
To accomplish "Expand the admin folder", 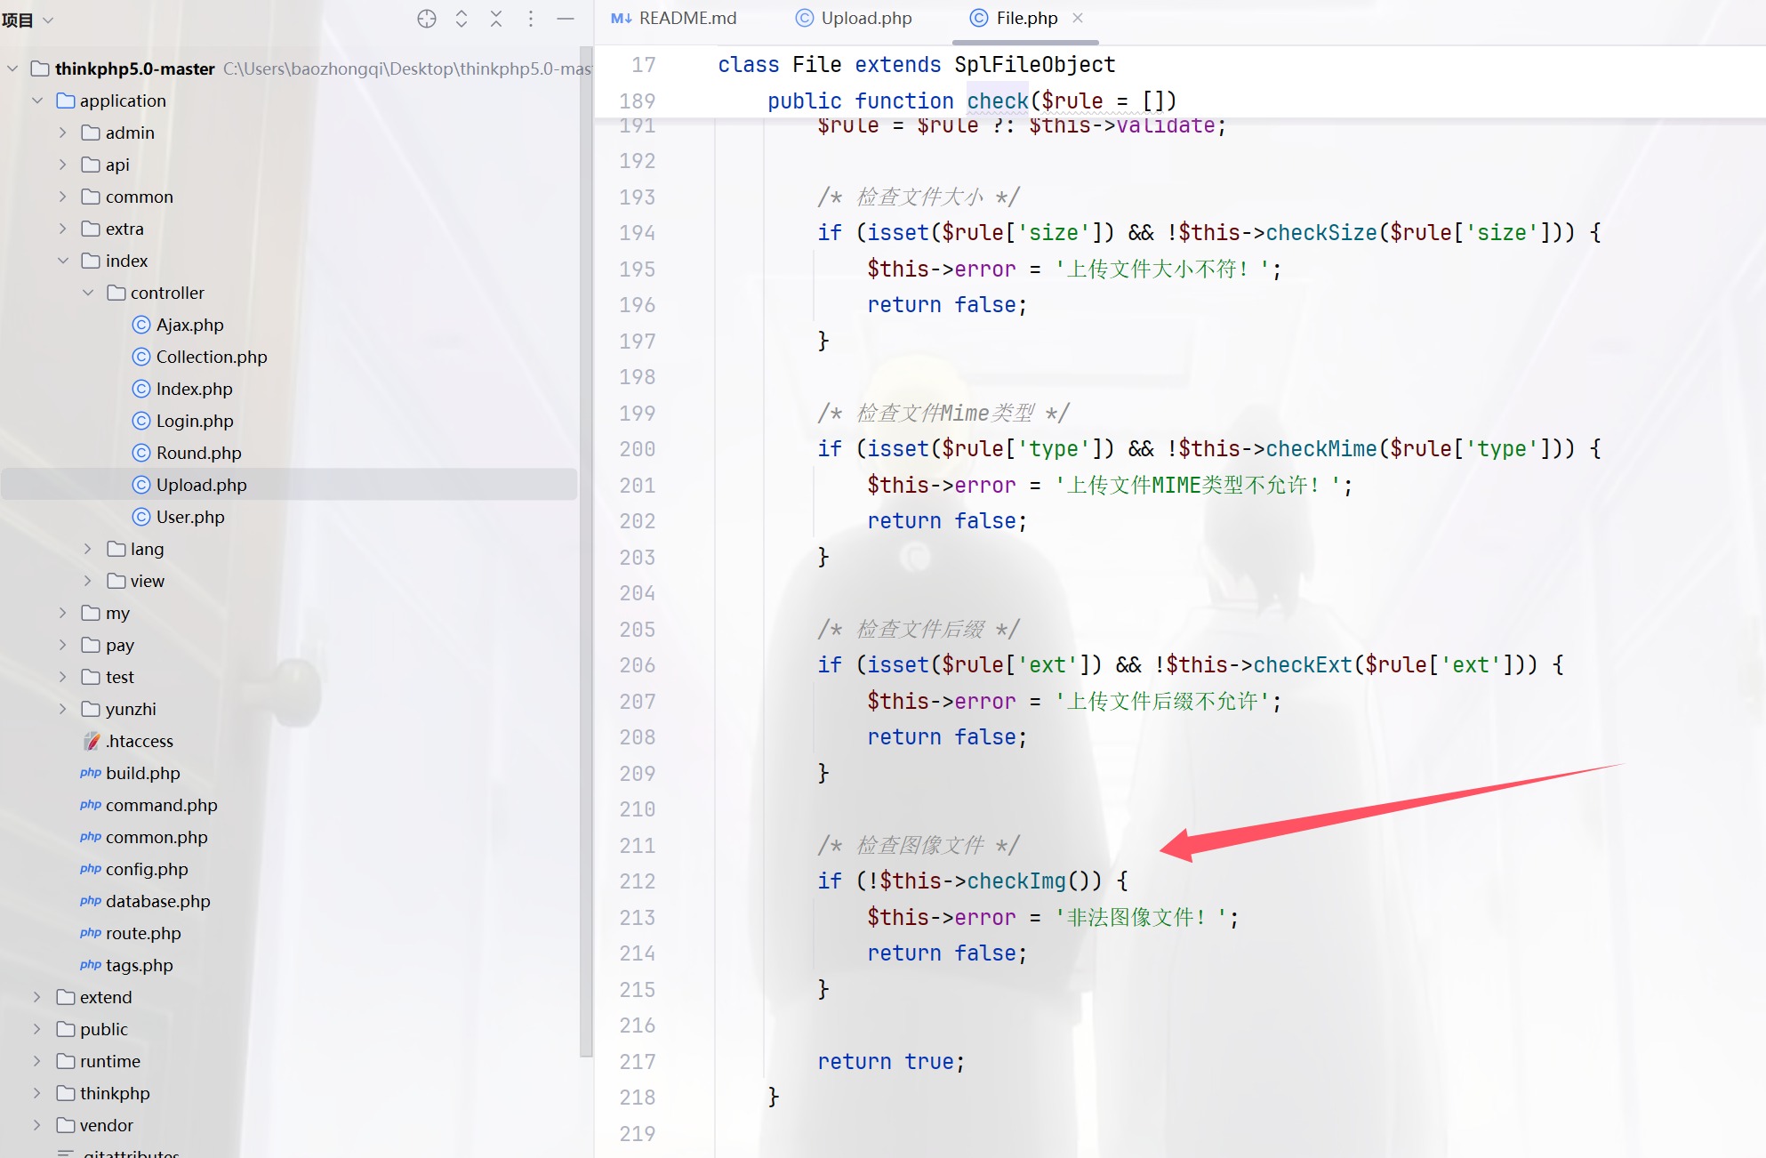I will 62,133.
